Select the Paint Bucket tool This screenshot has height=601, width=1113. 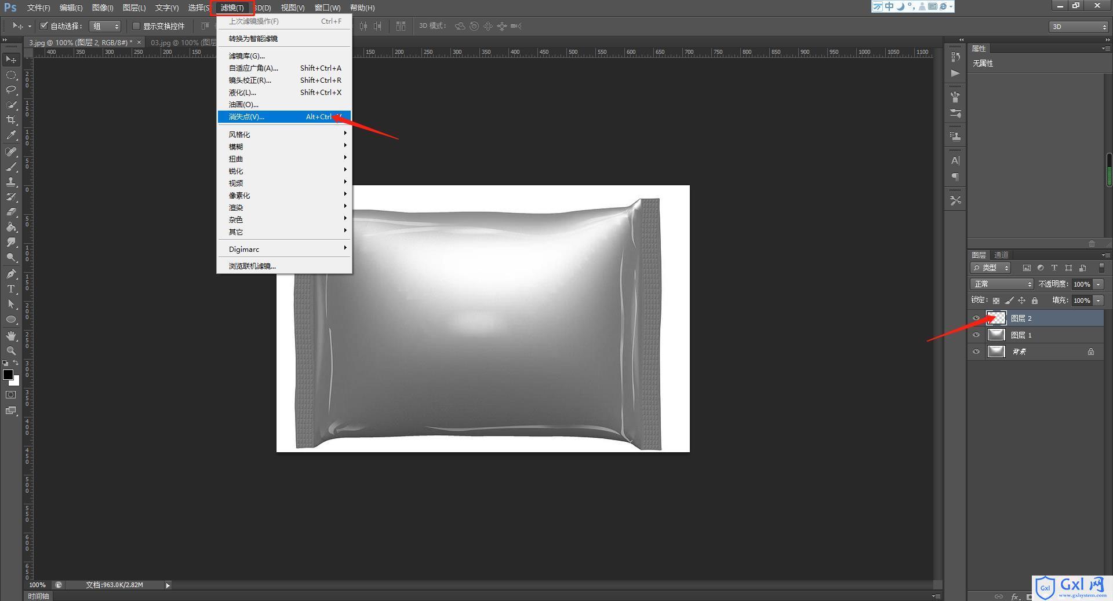tap(11, 227)
